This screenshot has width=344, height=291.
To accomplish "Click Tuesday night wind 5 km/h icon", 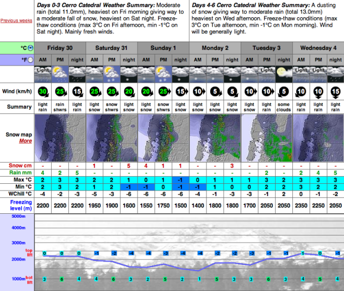I will pos(284,92).
